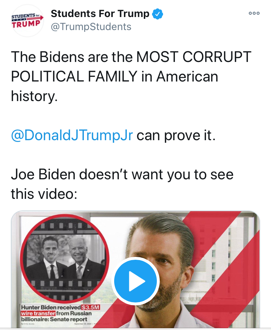Click the word "history." in tweet
Image resolution: width=271 pixels, height=330 pixels.
[34, 96]
